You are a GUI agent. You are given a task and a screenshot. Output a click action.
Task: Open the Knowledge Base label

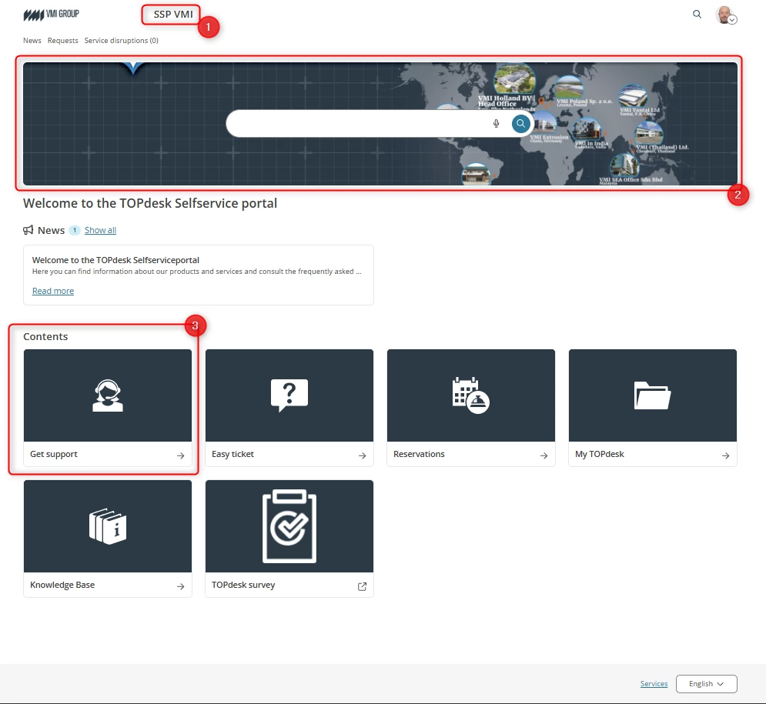coord(62,585)
